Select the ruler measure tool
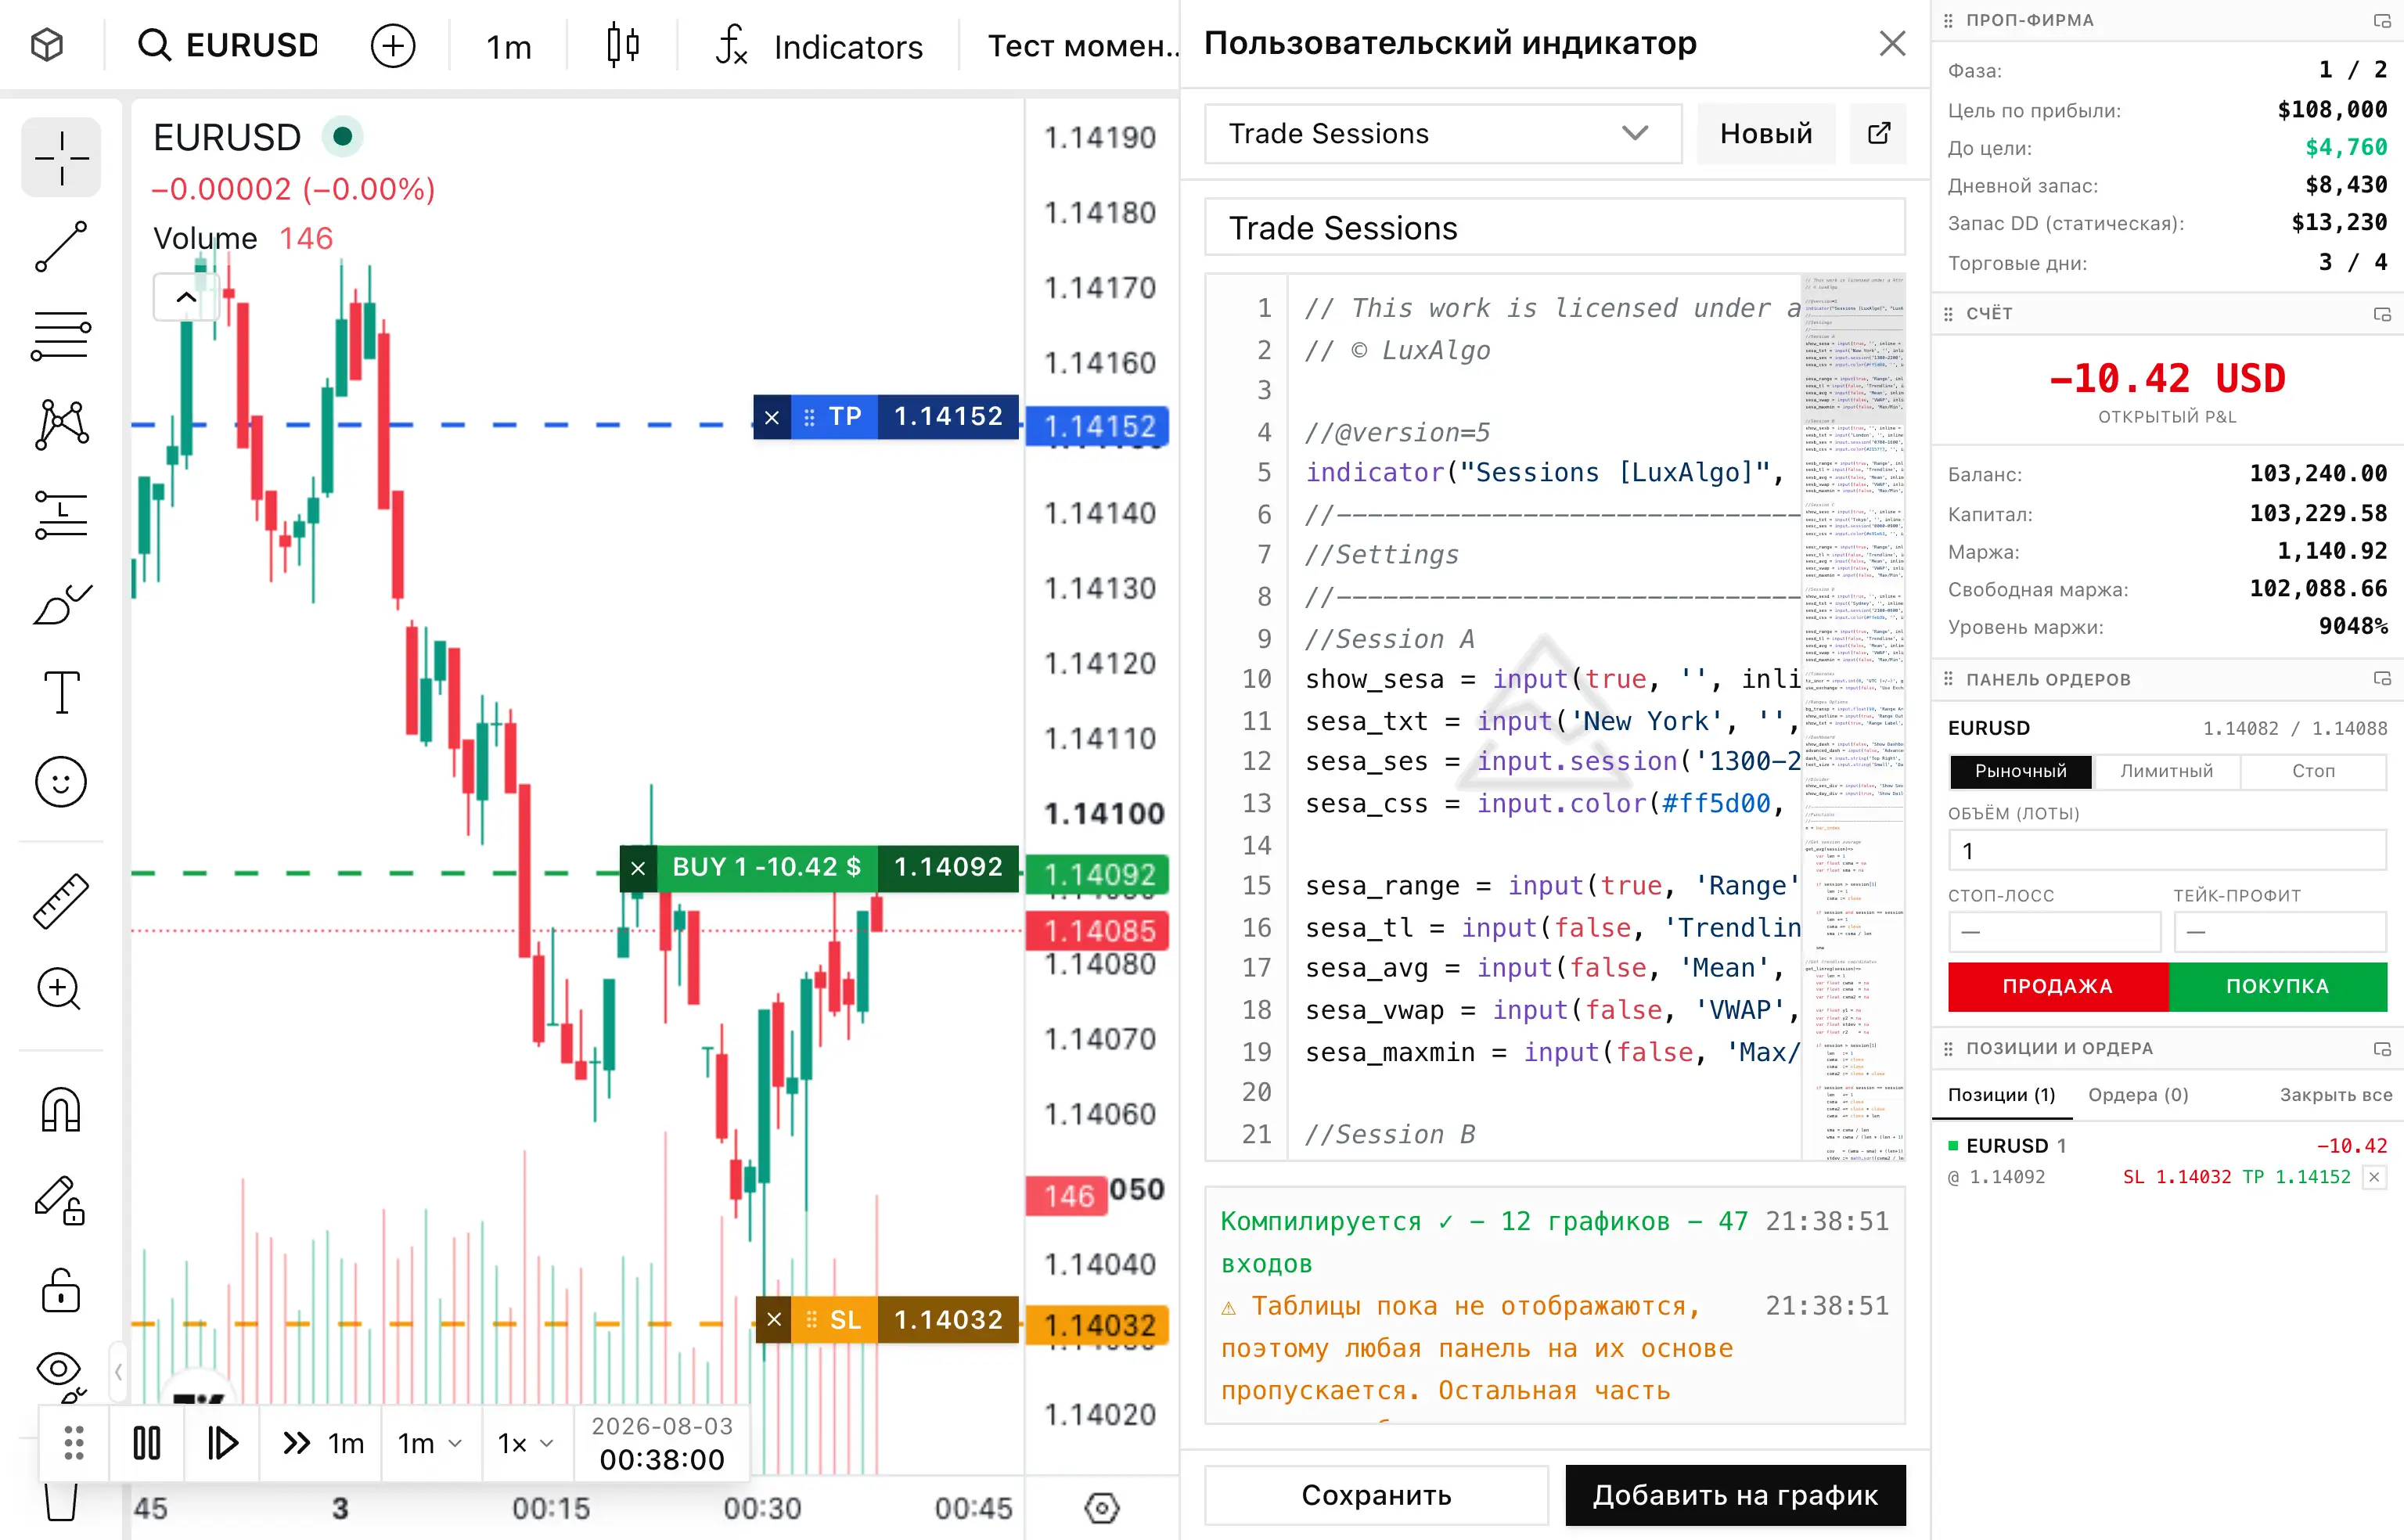 click(61, 901)
